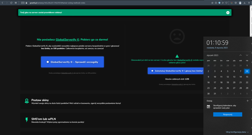Select December 26 in calendar
The width and height of the screenshot is (252, 135).
tap(208, 65)
